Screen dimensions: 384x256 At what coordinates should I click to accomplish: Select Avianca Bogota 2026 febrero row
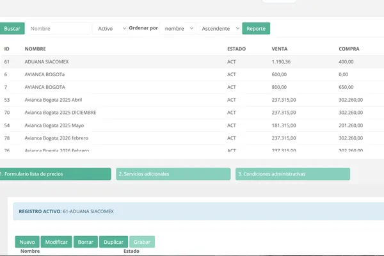tap(192, 138)
